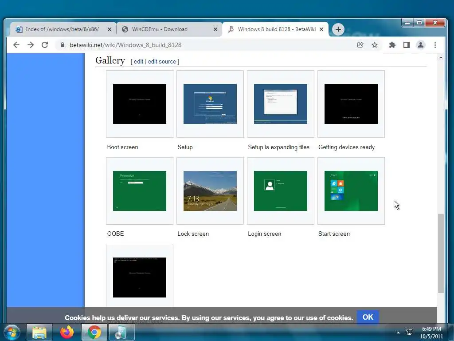Open the Login screen thumbnail
454x341 pixels.
point(281,191)
